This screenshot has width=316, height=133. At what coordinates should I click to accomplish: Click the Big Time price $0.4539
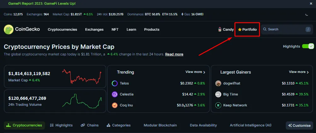[x=288, y=94]
